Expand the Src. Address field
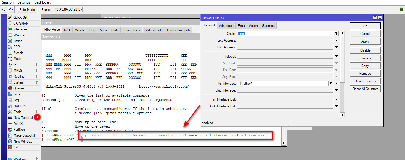405x160 pixels. click(x=337, y=40)
